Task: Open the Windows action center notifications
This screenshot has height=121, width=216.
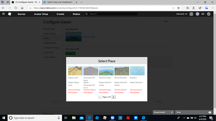Action: click(x=211, y=118)
